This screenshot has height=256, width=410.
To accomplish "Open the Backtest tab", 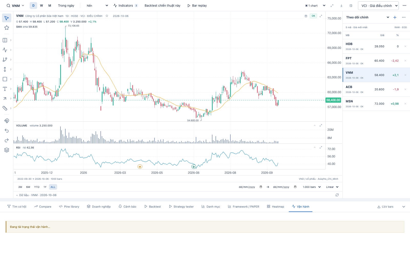I will [x=152, y=207].
